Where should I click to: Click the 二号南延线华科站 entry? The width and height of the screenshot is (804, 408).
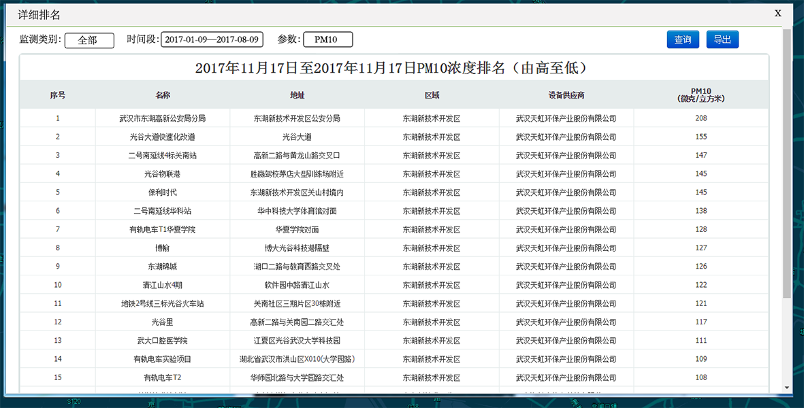pyautogui.click(x=162, y=211)
